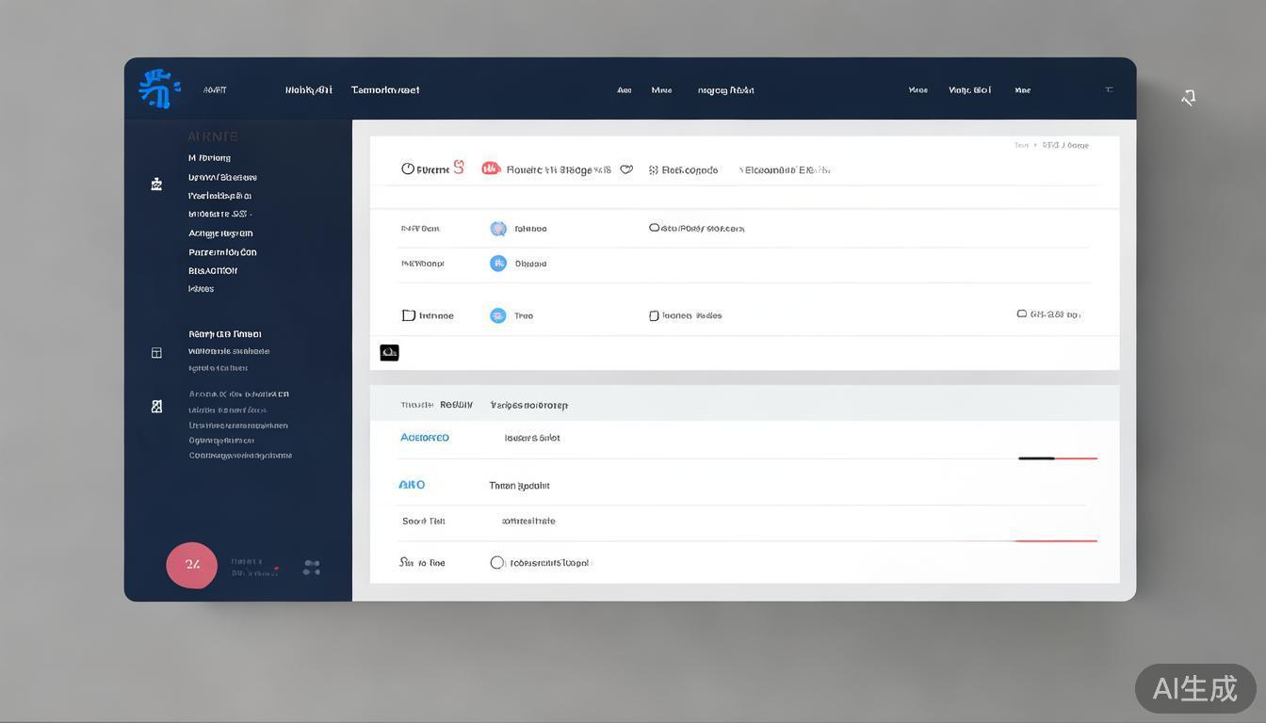
Task: Adjust the black and red slider in first table row
Action: click(x=1056, y=458)
